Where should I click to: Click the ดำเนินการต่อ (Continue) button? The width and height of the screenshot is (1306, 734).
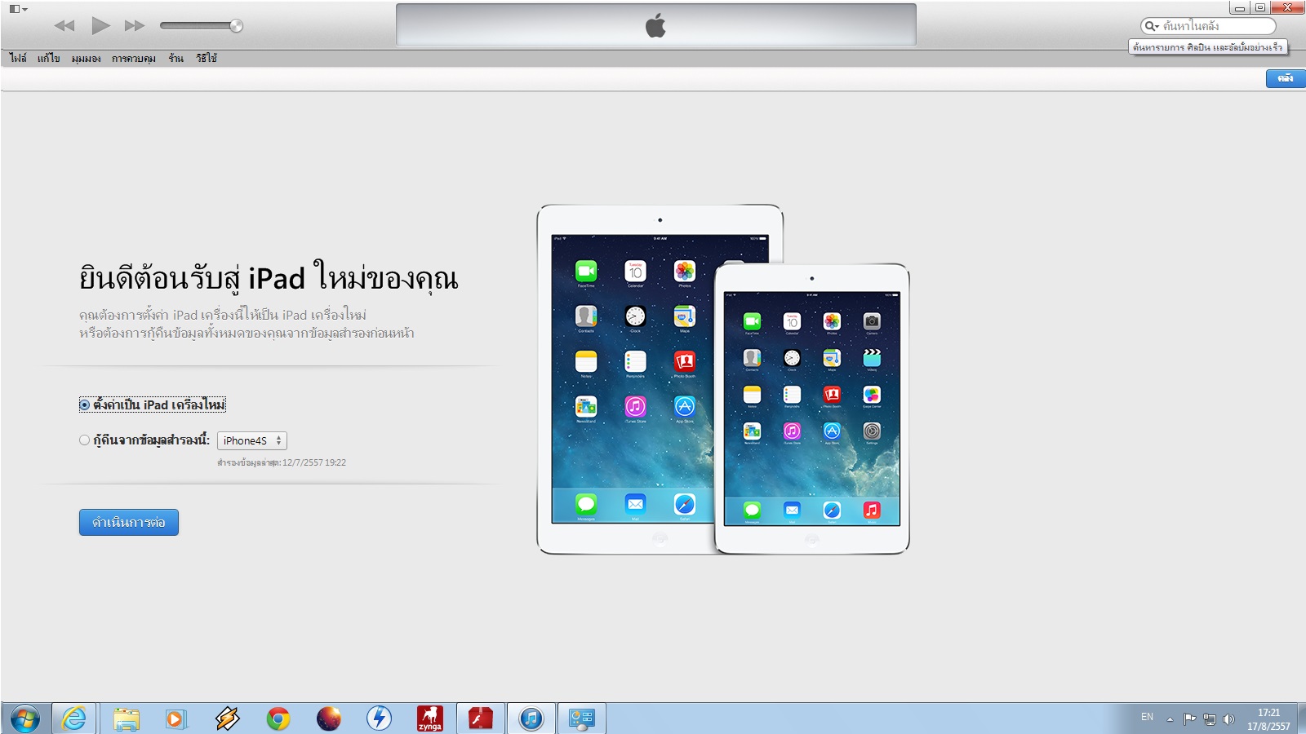(x=129, y=522)
